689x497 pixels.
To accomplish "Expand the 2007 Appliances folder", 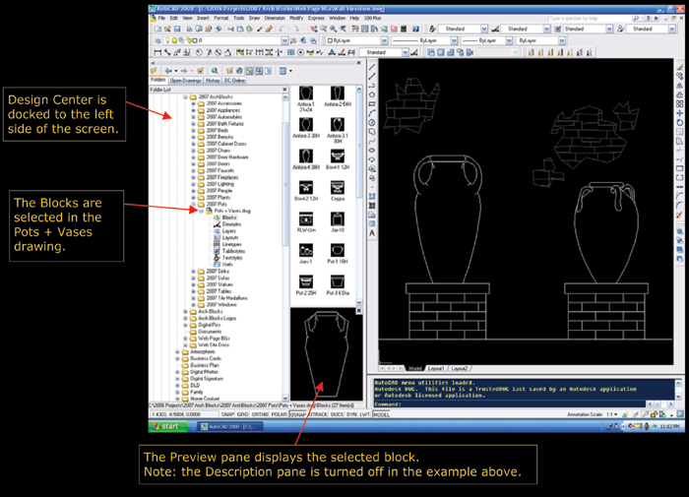I will pos(193,110).
